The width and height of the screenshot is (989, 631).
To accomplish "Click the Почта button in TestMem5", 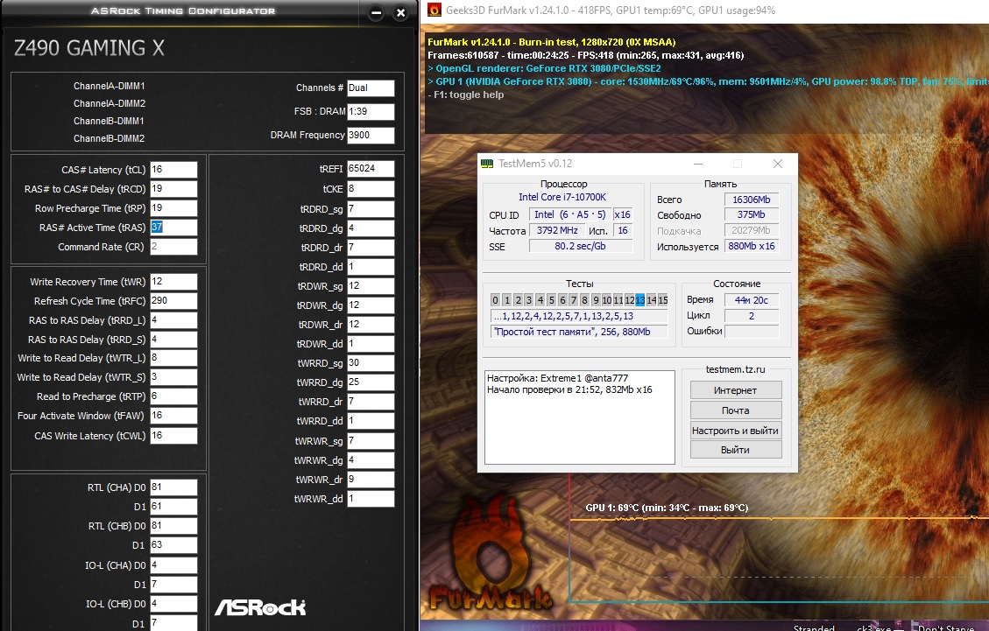I will click(736, 410).
